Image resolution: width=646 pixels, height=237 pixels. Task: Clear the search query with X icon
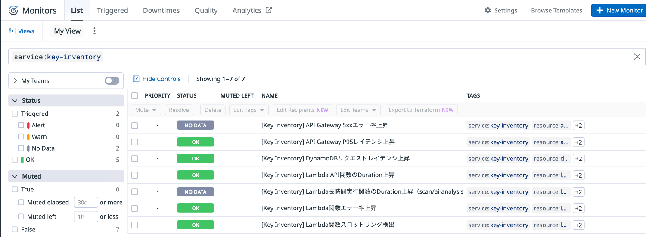pos(637,57)
